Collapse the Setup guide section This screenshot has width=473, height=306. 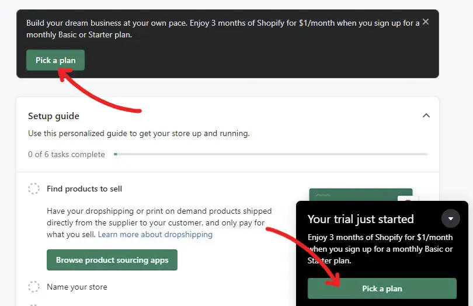tap(426, 116)
